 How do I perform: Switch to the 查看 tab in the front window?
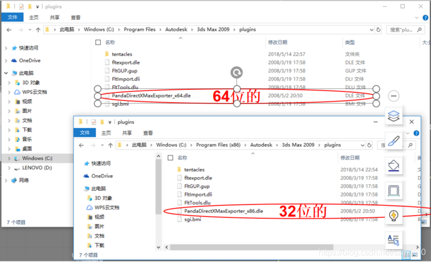point(148,133)
